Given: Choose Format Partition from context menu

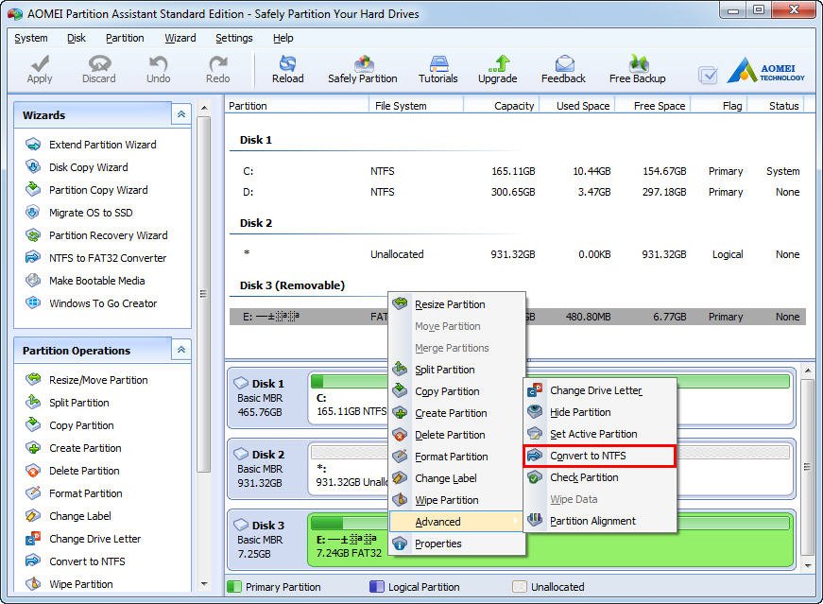Looking at the screenshot, I should pos(451,457).
